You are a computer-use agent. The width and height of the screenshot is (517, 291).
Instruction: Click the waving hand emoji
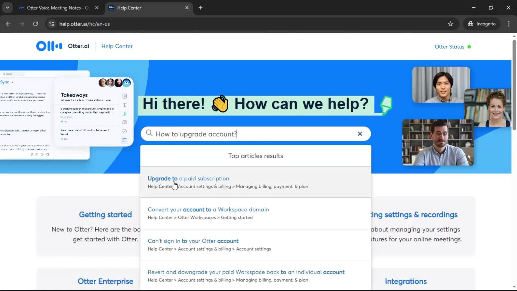220,104
